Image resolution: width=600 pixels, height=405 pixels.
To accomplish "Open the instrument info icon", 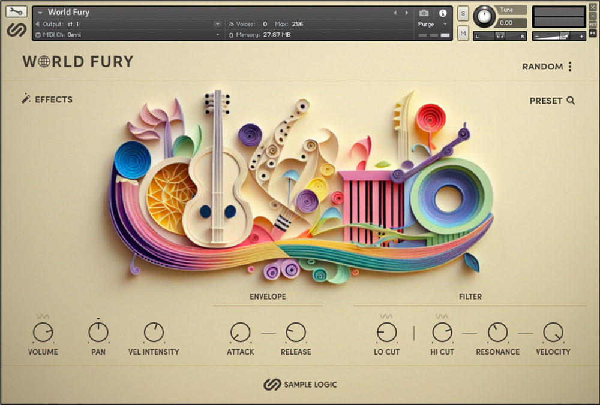I will [x=443, y=13].
